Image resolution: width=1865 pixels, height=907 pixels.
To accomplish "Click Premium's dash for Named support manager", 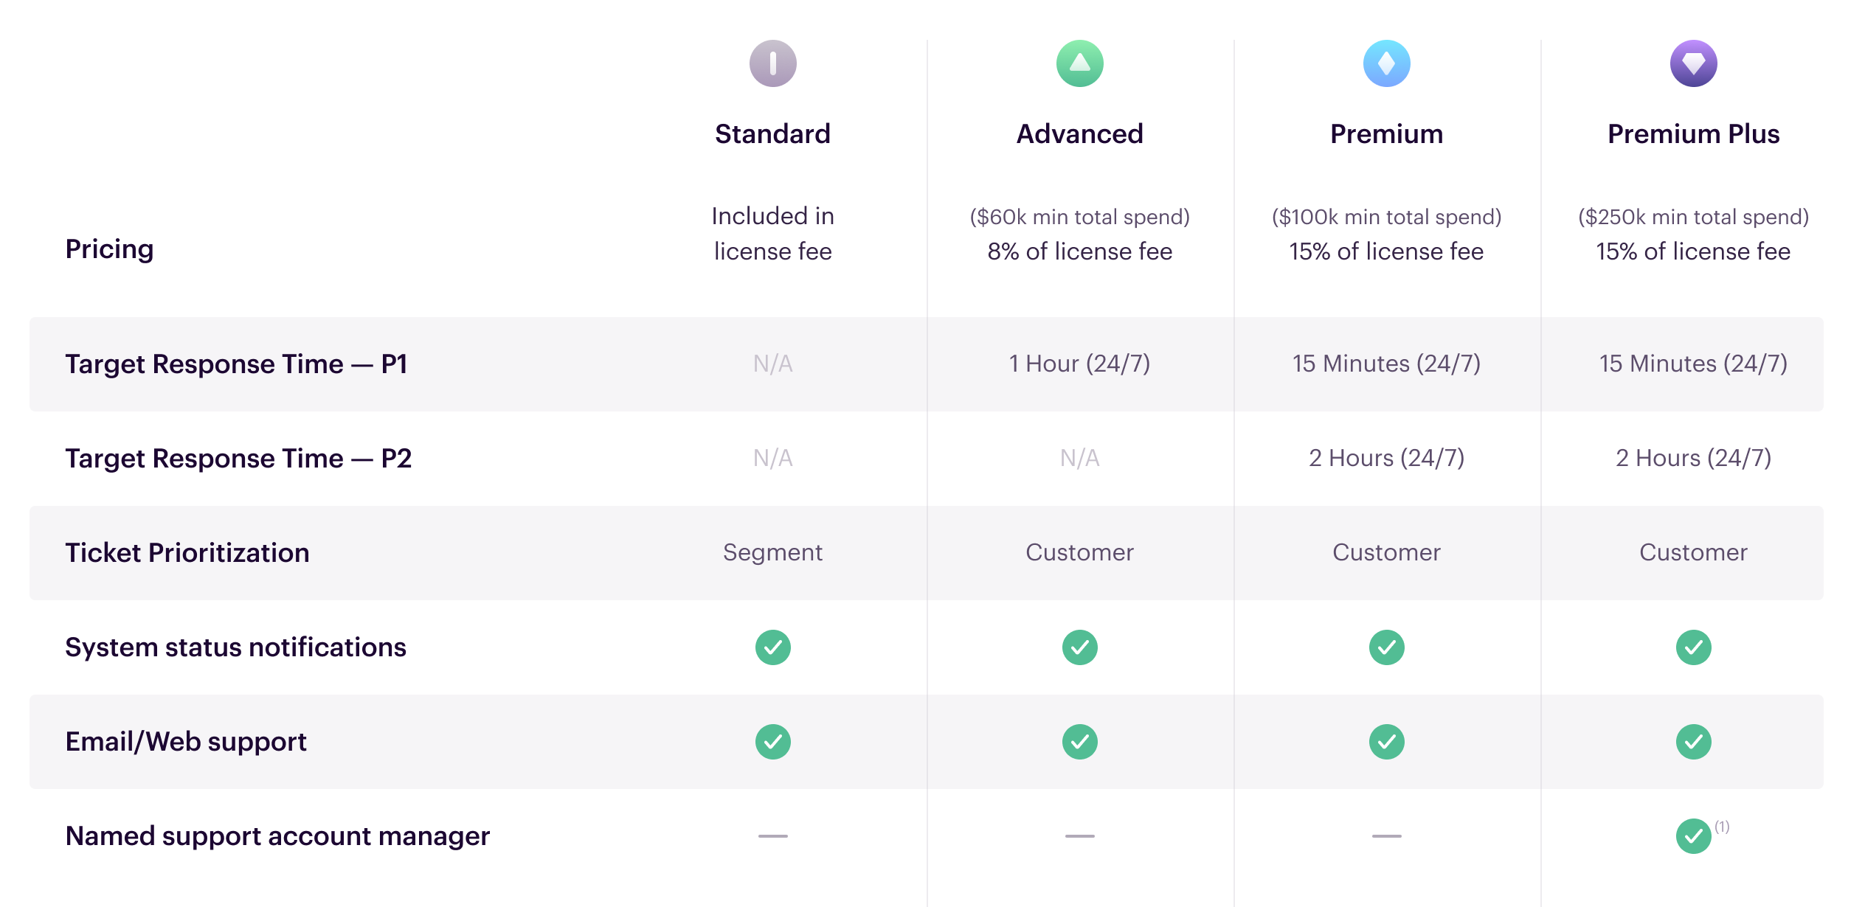I will click(1386, 836).
